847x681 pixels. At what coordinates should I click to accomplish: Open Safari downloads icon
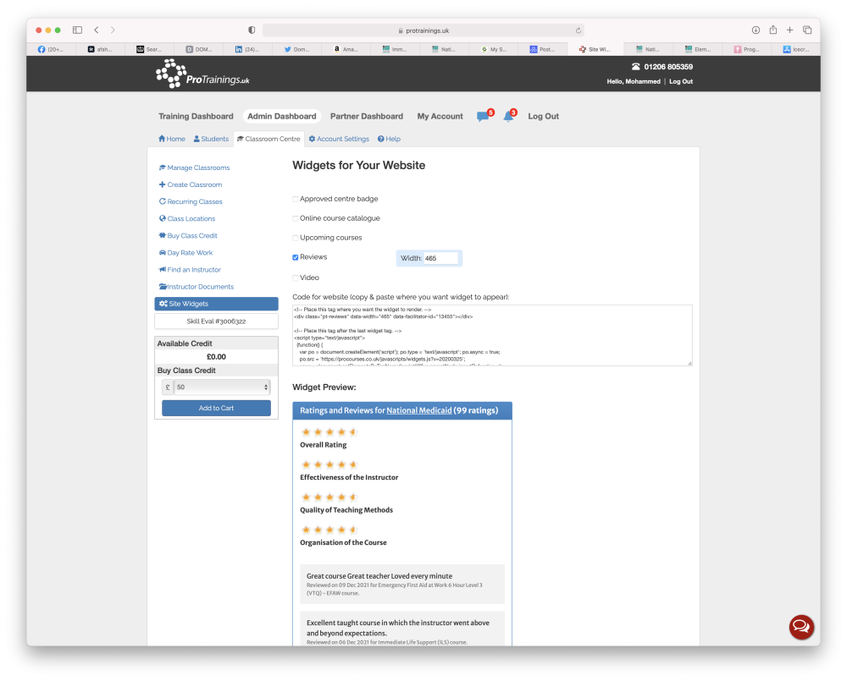click(756, 30)
